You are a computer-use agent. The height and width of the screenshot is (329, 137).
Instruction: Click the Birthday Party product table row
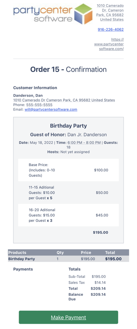click(x=68, y=259)
